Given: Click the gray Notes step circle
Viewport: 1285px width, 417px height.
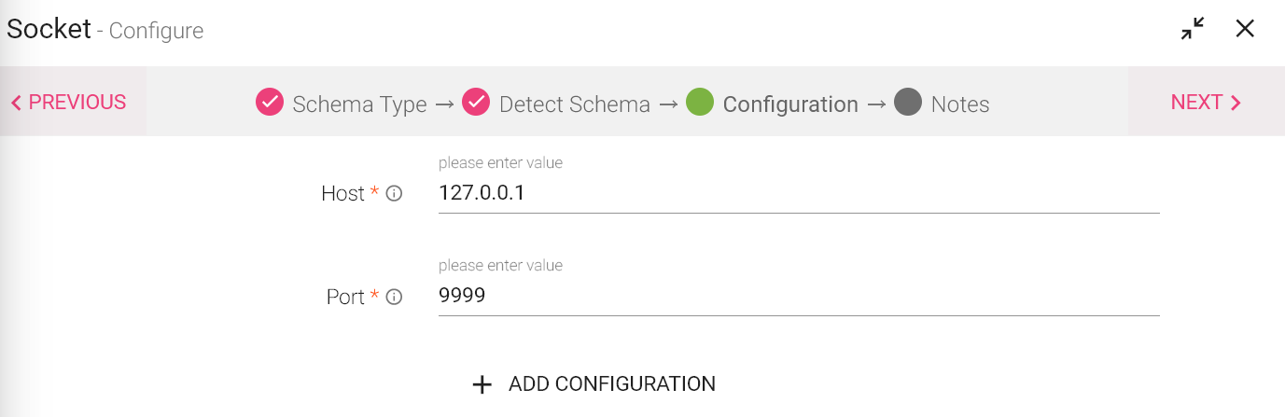Looking at the screenshot, I should tap(908, 102).
